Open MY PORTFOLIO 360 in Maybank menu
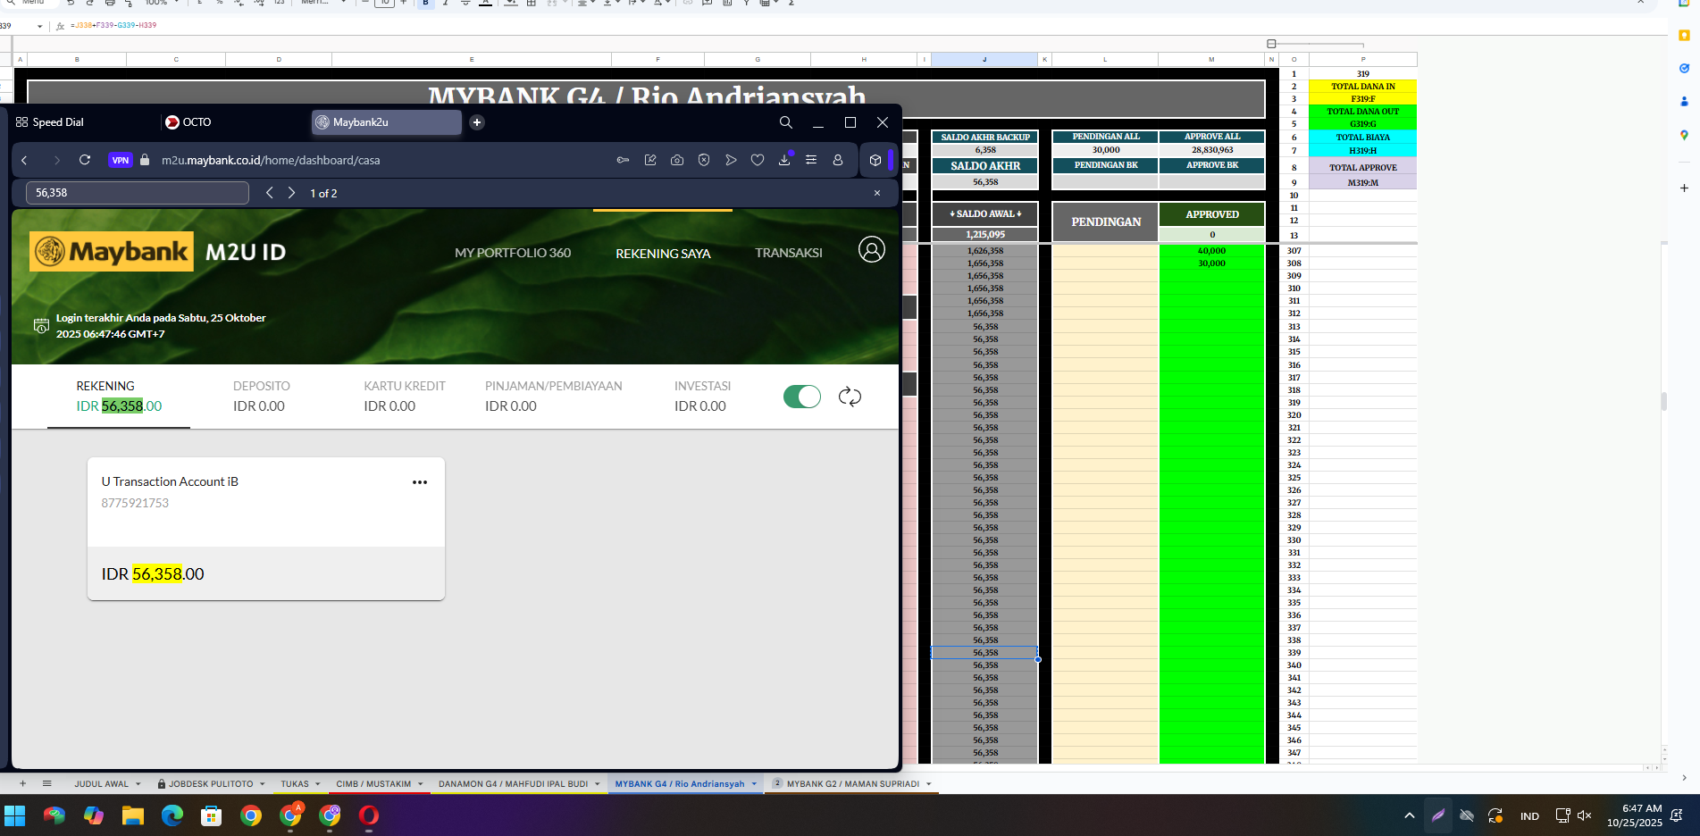The width and height of the screenshot is (1700, 836). click(513, 253)
